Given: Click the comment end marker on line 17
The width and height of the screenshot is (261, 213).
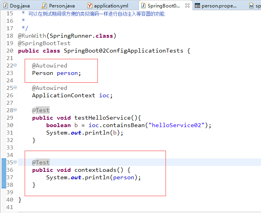Looking at the screenshot, I should (x=25, y=28).
